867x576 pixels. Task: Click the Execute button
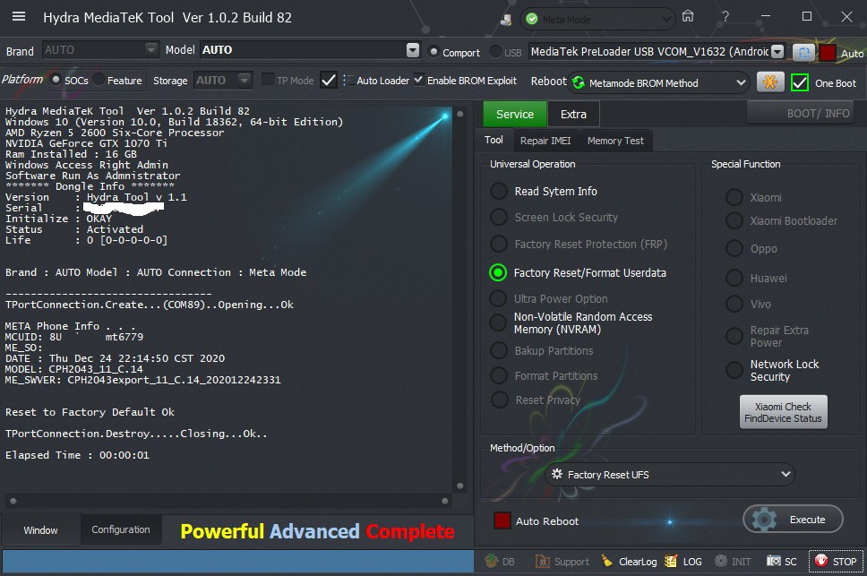tap(793, 520)
